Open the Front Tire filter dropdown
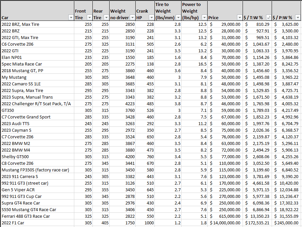Screen dimensions: 302x227 coord(89,18)
